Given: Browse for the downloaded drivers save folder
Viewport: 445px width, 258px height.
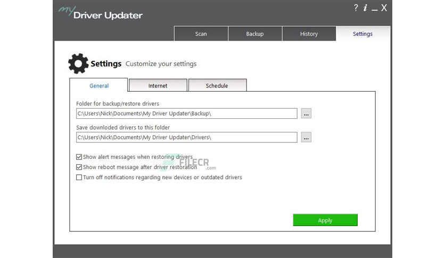Looking at the screenshot, I should (x=306, y=137).
